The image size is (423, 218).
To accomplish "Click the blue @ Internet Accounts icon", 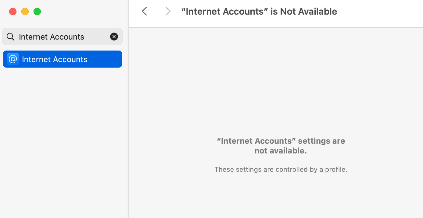I will pos(13,59).
